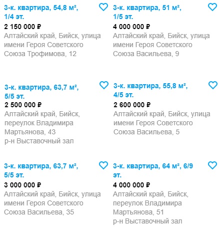Click the address Мартьянова, 51
The height and width of the screenshot is (227, 219).
tap(138, 212)
